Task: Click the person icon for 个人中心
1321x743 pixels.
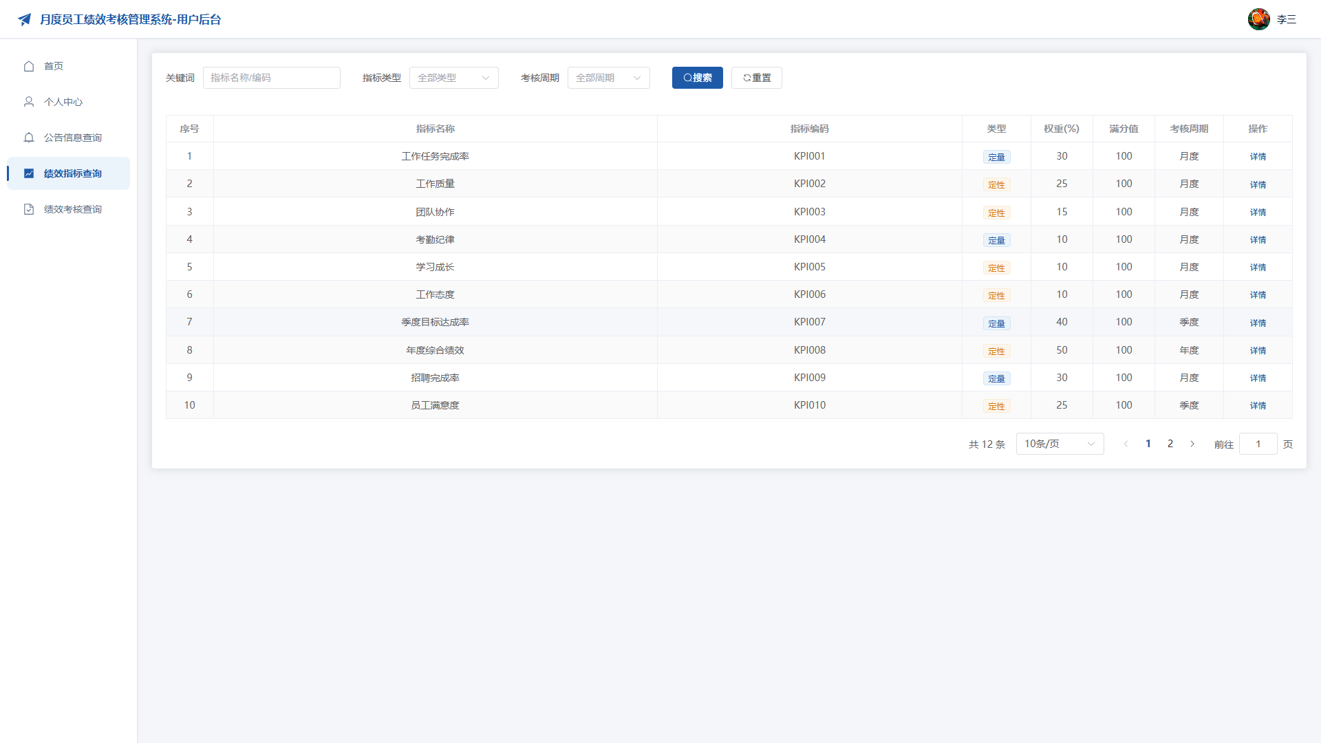Action: click(29, 102)
